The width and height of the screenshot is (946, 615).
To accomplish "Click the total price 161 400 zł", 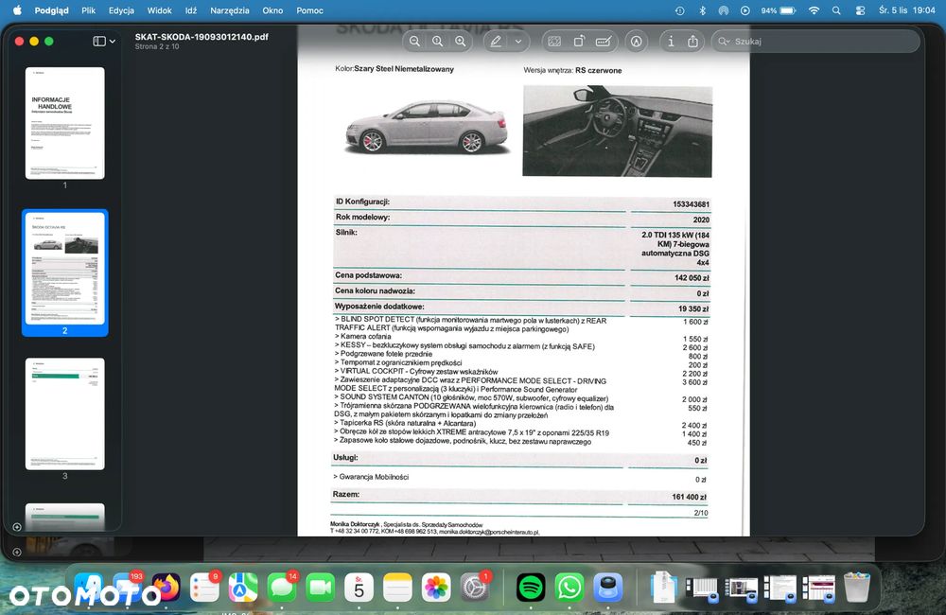I will pyautogui.click(x=689, y=497).
